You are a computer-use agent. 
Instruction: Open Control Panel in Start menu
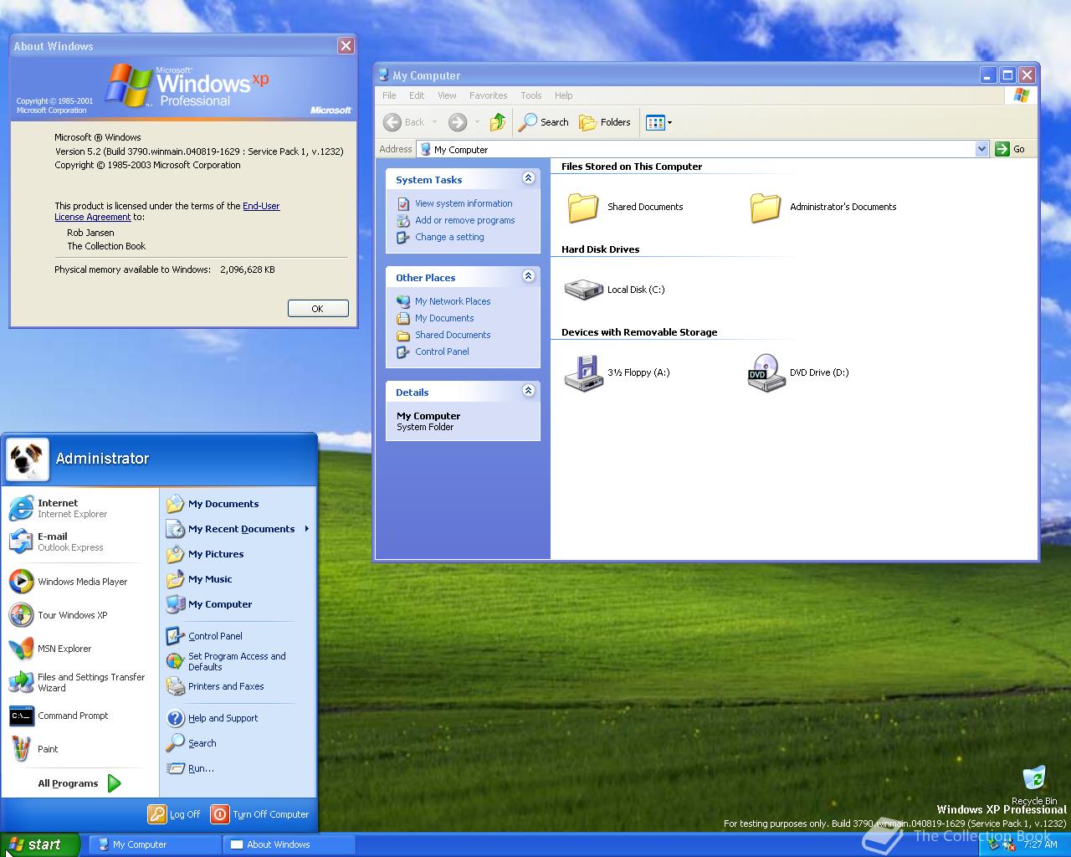(238, 636)
